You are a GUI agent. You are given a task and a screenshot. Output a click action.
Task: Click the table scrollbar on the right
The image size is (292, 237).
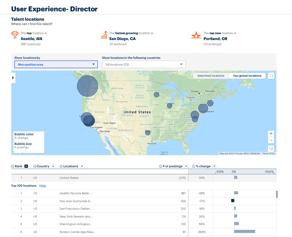(x=277, y=194)
